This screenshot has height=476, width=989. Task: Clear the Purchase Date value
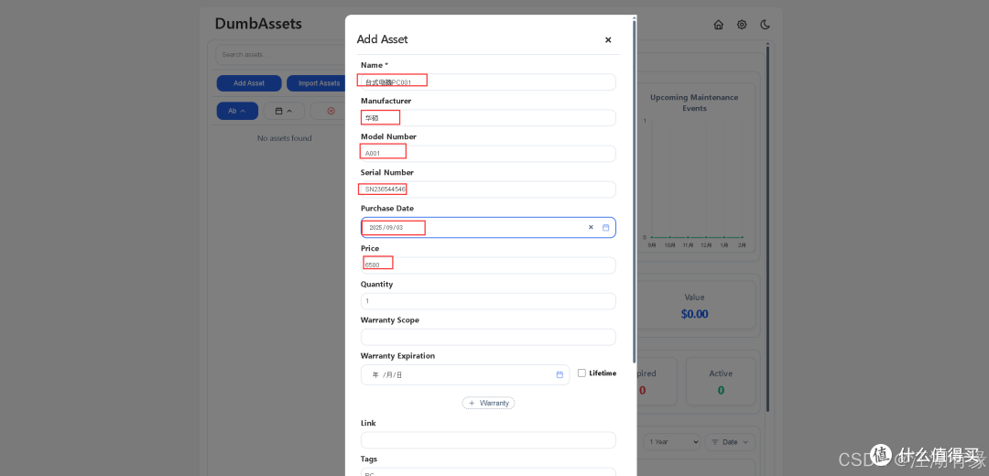coord(591,227)
